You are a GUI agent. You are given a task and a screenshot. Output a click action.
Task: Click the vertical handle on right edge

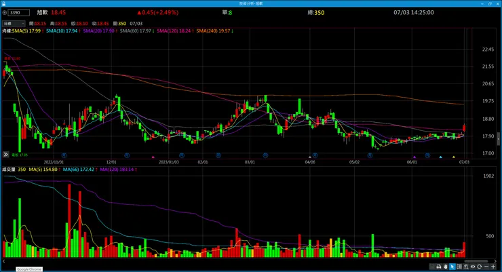pyautogui.click(x=498, y=139)
